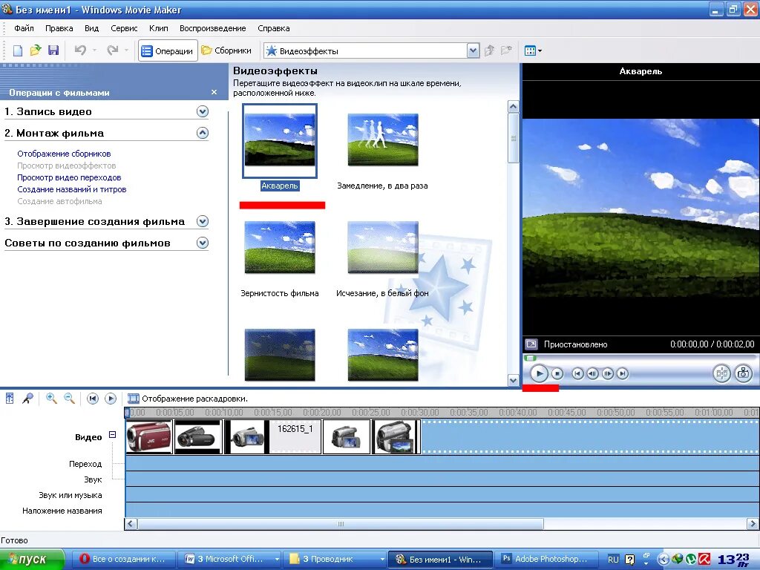This screenshot has height=570, width=760.
Task: Open the Пуск start button
Action: coord(32,559)
